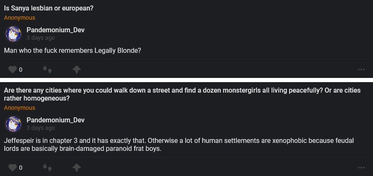Click Pandemonium_Dev avatar on the Sanya question
This screenshot has height=176, width=373.
tap(13, 34)
